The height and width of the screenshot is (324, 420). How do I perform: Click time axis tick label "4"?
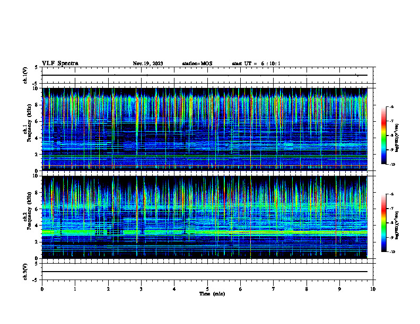174,289
